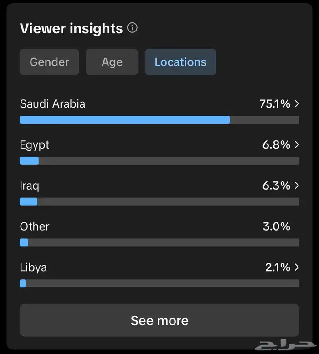Expand the Libya chevron arrow
This screenshot has width=319, height=354.
coord(297,267)
